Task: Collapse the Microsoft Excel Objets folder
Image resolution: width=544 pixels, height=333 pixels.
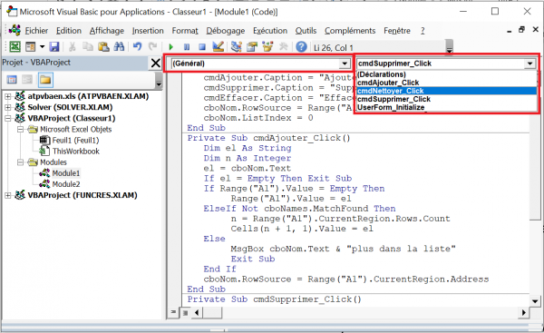Action: [x=21, y=129]
